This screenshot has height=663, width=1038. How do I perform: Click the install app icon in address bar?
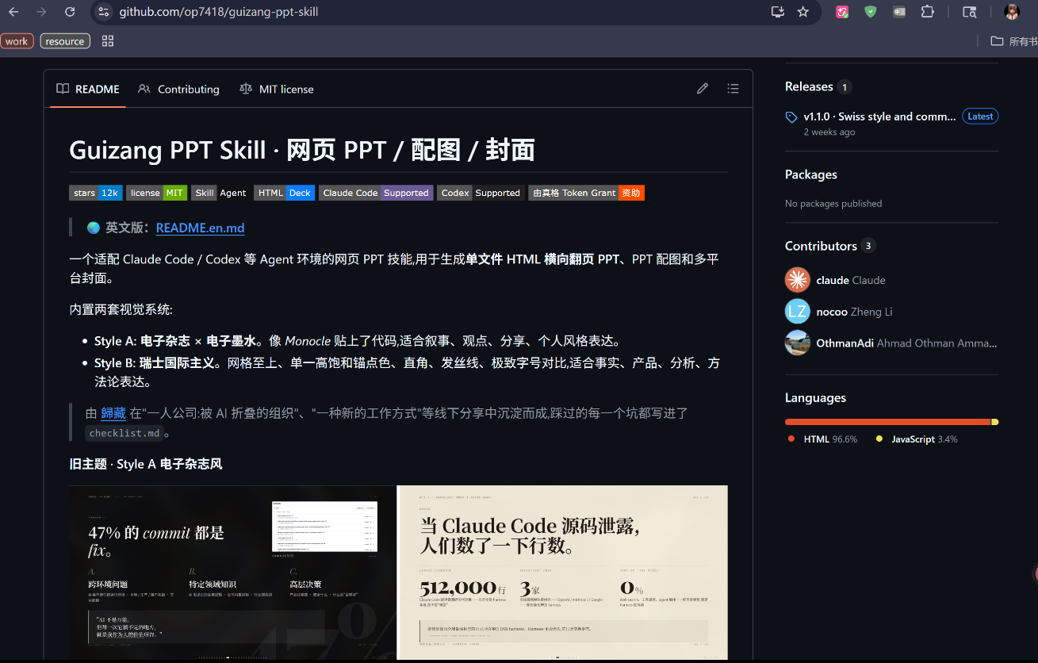pos(777,12)
